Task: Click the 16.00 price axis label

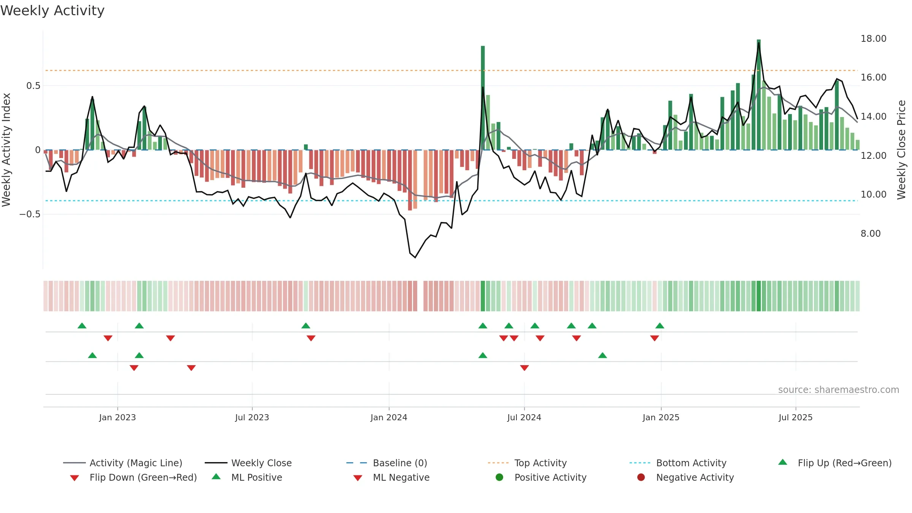Action: [x=873, y=78]
